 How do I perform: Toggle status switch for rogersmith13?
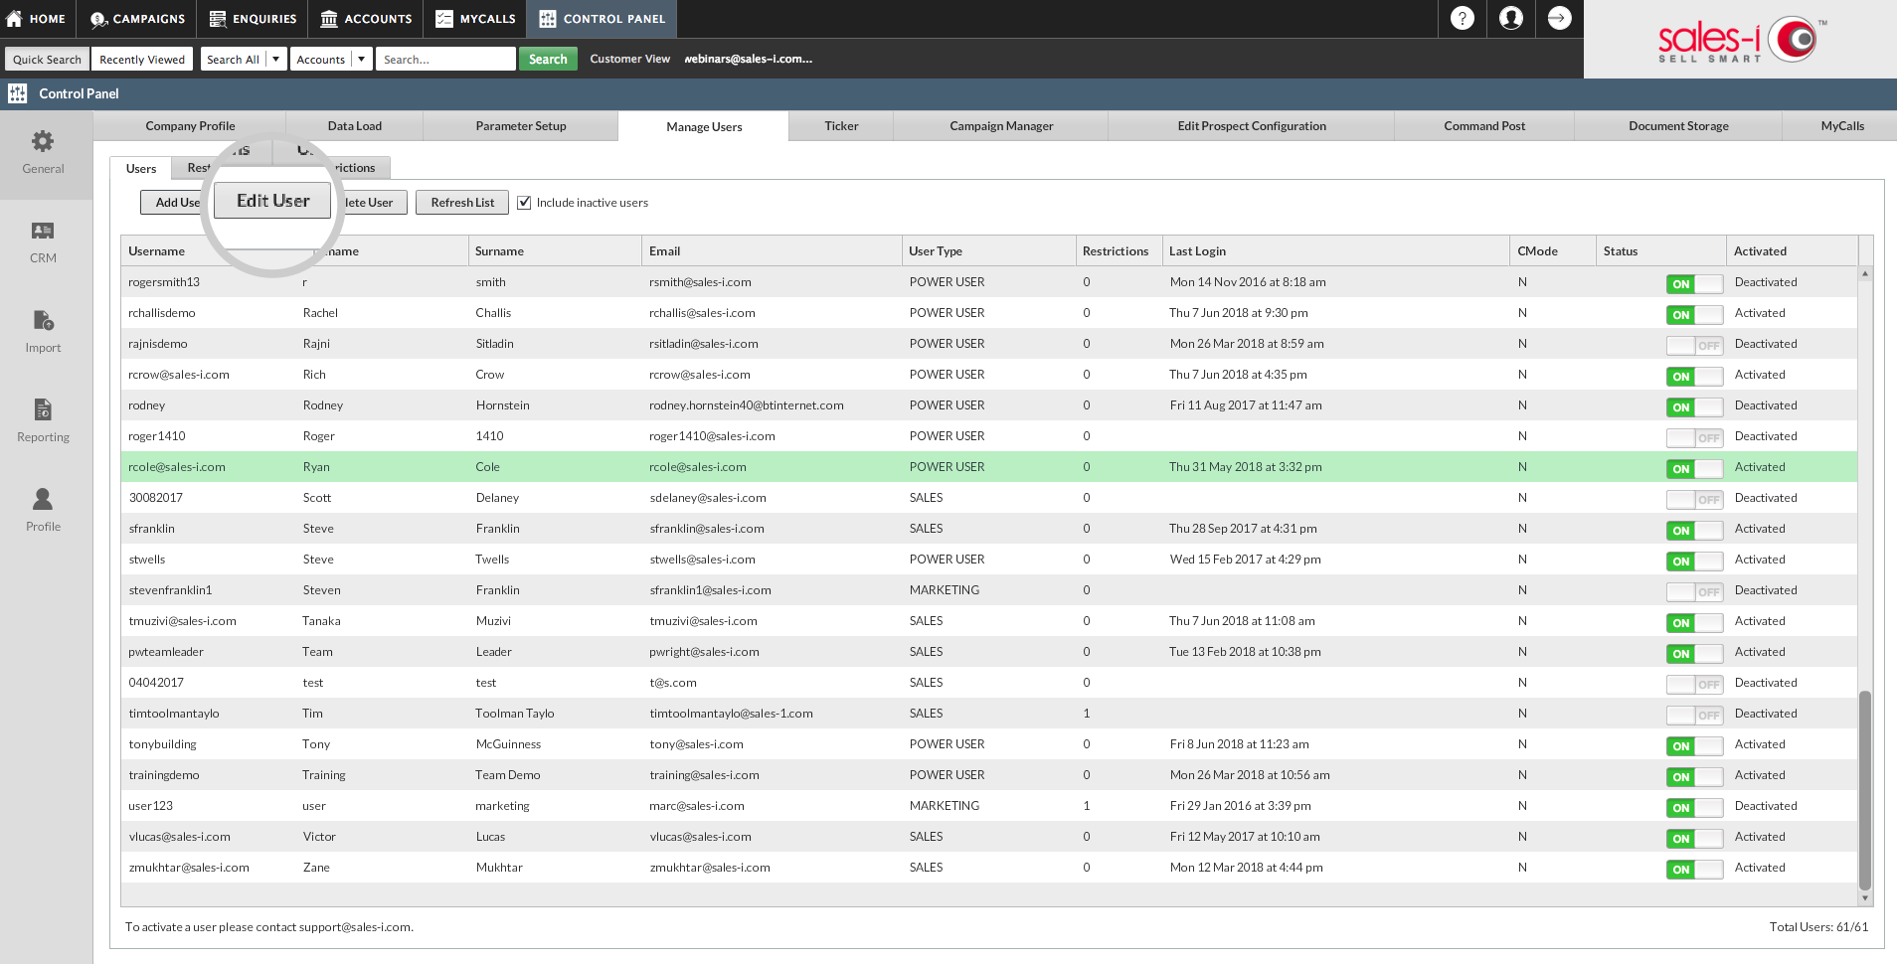[x=1694, y=284]
